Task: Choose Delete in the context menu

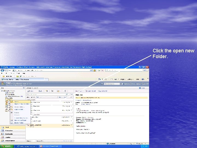Action: click(20, 113)
